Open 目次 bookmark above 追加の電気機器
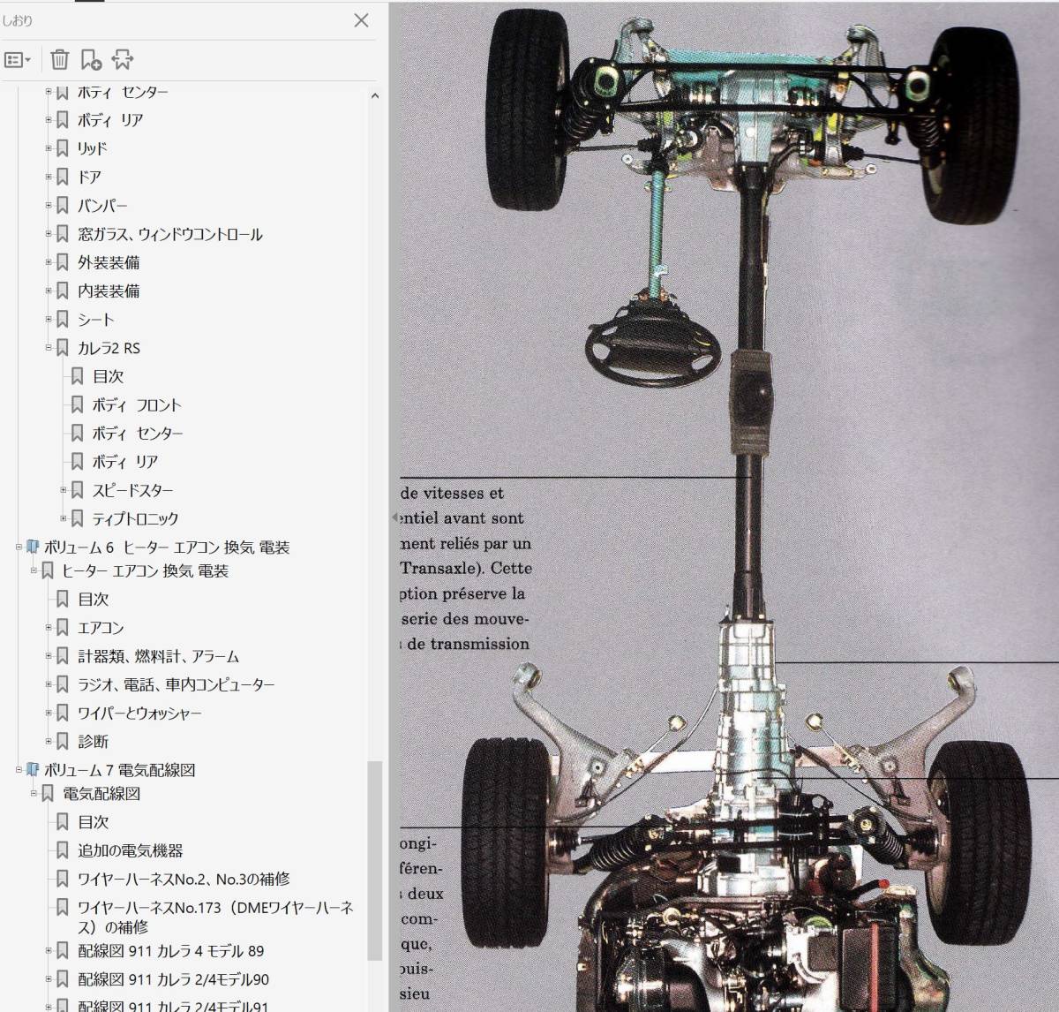The width and height of the screenshot is (1059, 1012). click(x=94, y=821)
